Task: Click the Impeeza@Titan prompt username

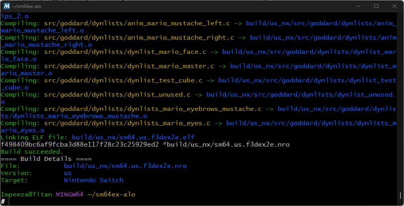Action: [x=26, y=195]
